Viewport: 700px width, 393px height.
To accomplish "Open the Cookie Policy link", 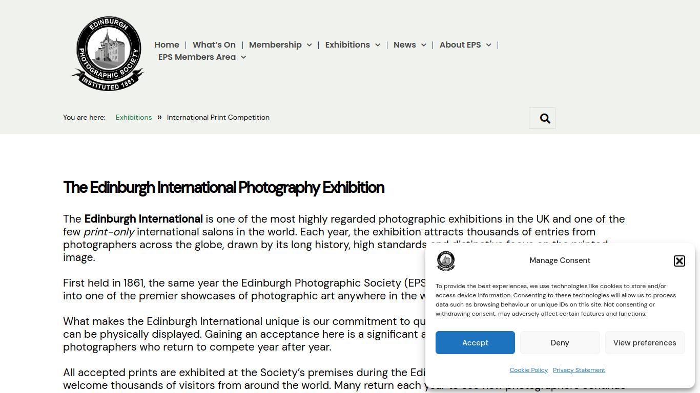I will (x=529, y=370).
